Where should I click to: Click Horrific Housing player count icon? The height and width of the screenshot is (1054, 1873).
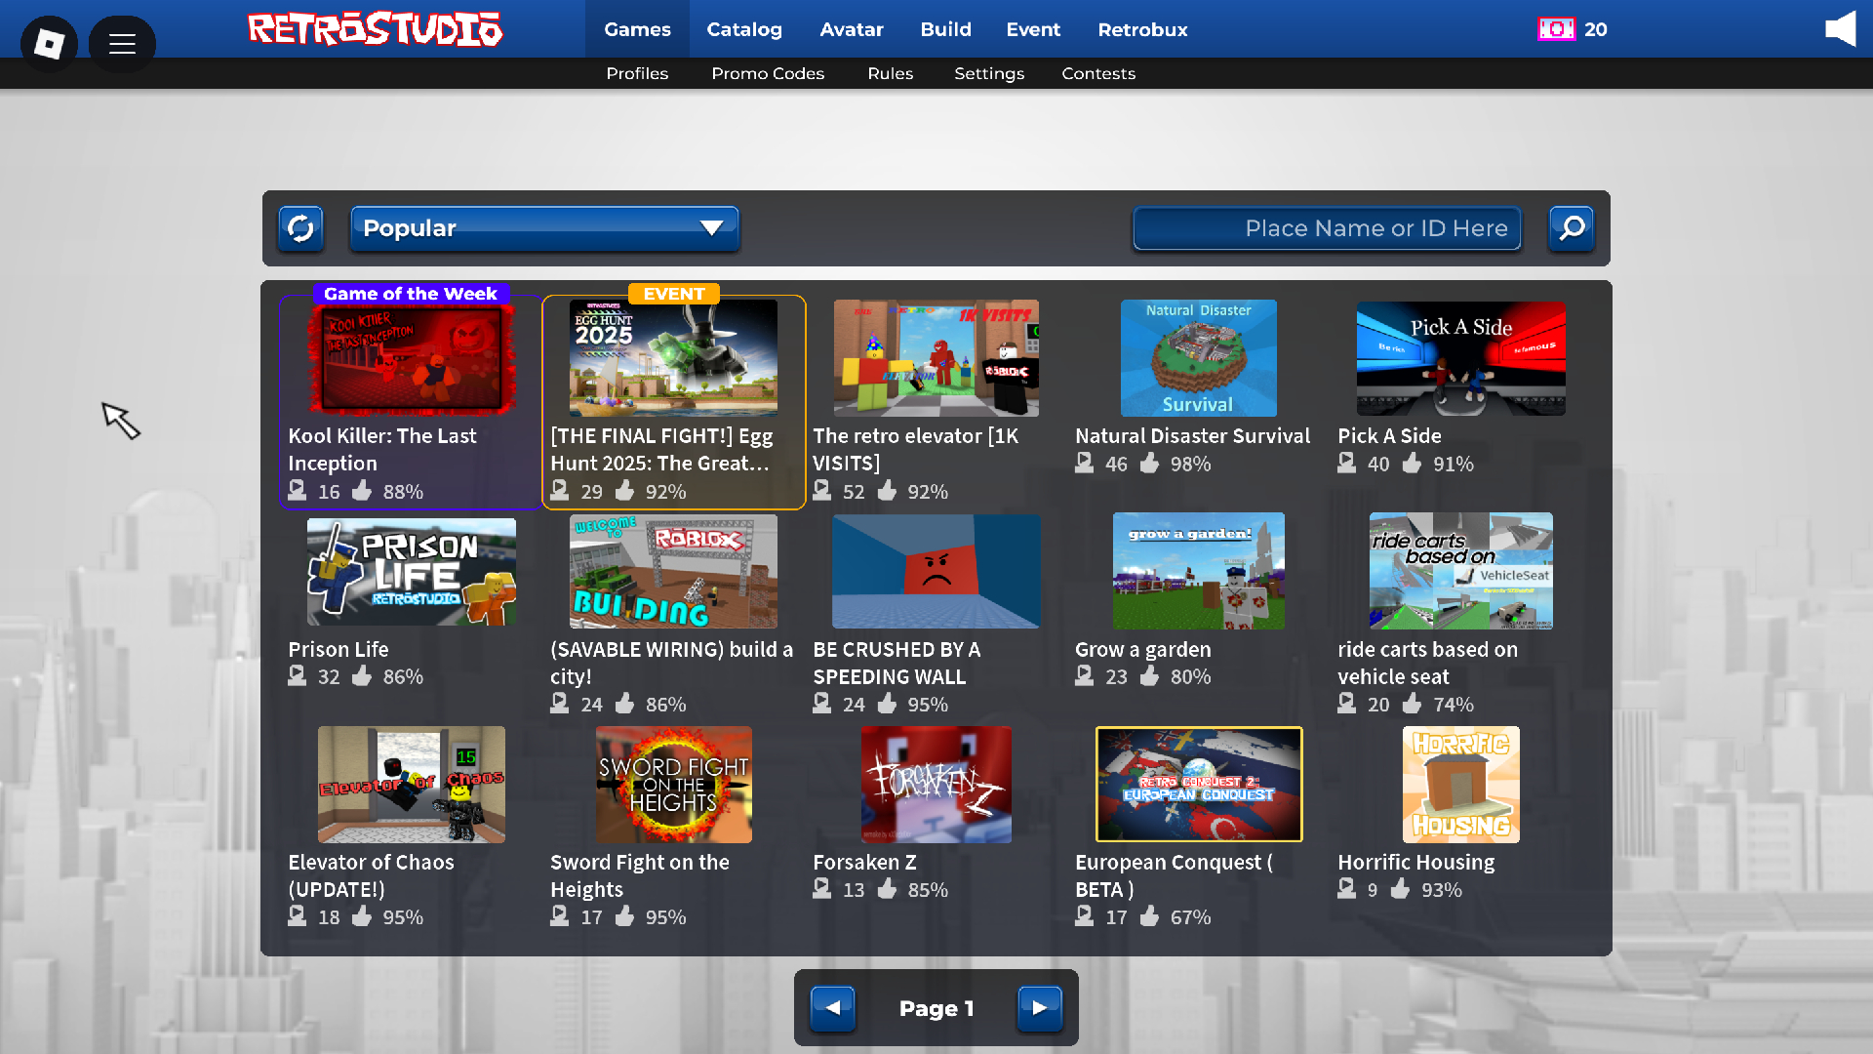[1347, 888]
